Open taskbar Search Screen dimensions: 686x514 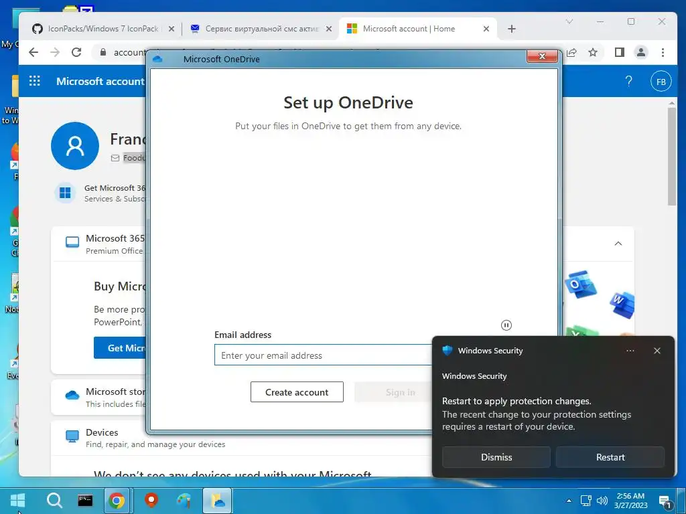[55, 501]
